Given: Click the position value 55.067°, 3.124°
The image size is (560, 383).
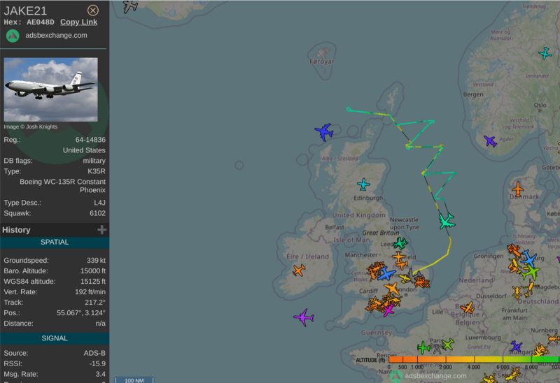Looking at the screenshot, I should 81,313.
